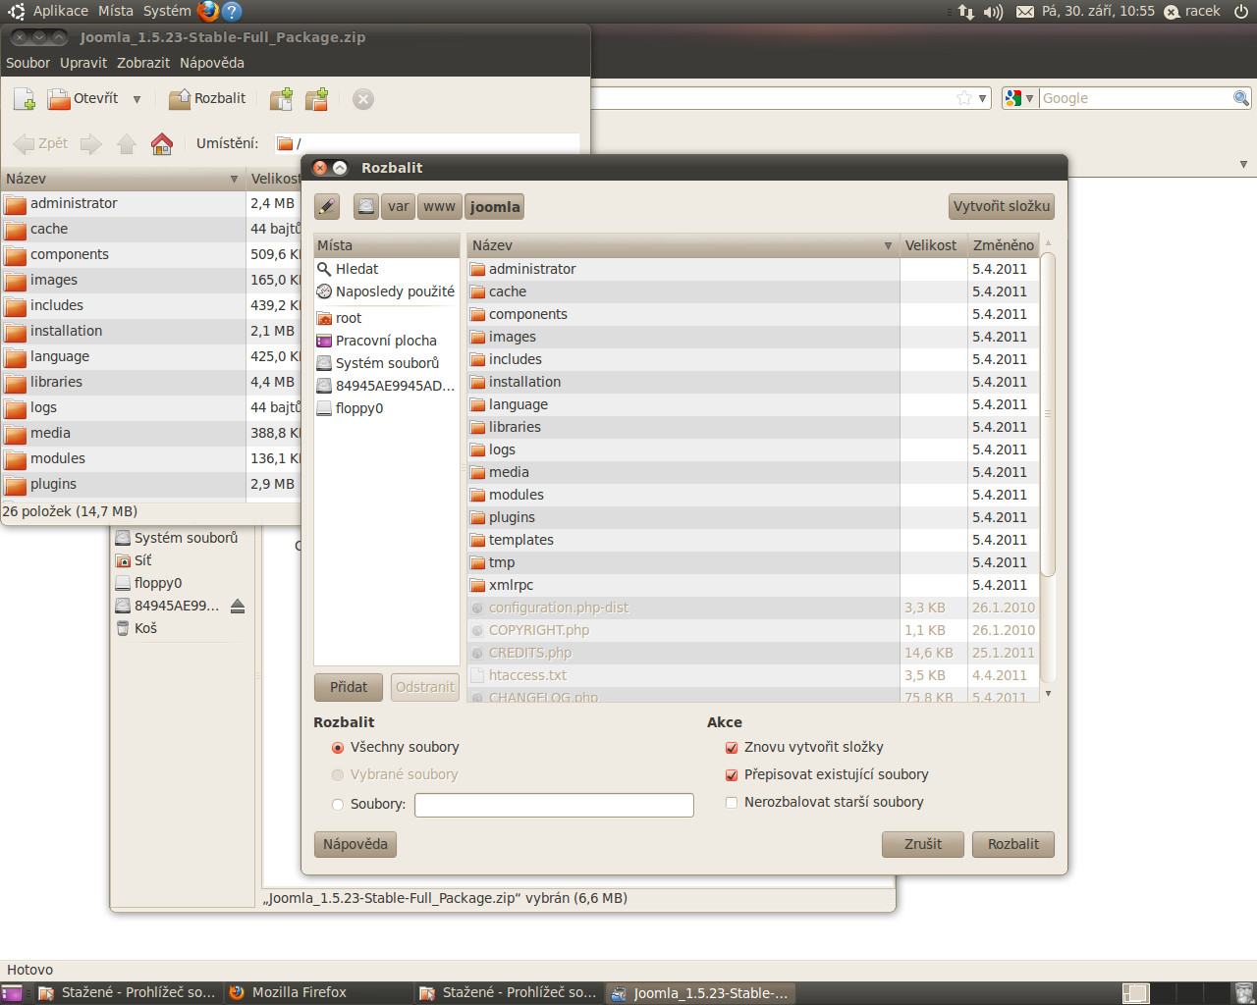Open the Firefox launcher in top panel

[x=208, y=12]
